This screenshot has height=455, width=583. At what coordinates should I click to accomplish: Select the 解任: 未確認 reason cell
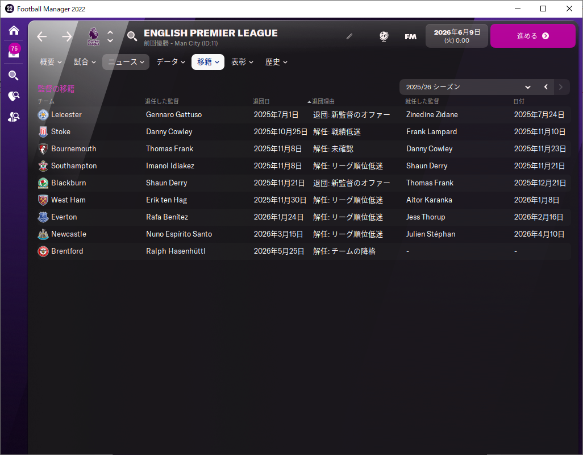(333, 149)
